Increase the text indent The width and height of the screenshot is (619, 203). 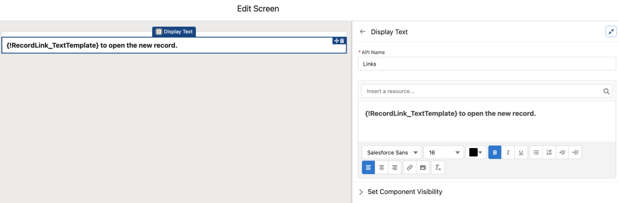(562, 152)
